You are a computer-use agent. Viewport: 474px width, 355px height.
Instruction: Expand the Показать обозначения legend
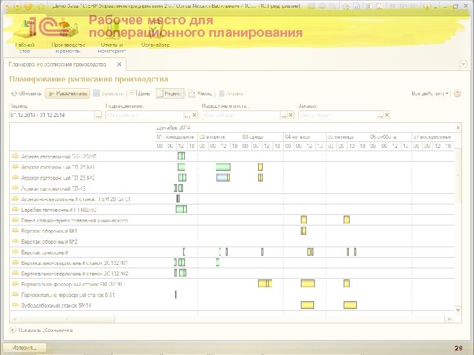tap(41, 330)
